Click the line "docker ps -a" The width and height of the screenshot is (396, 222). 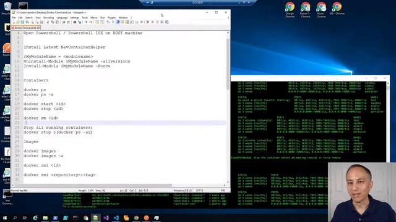[x=38, y=94]
